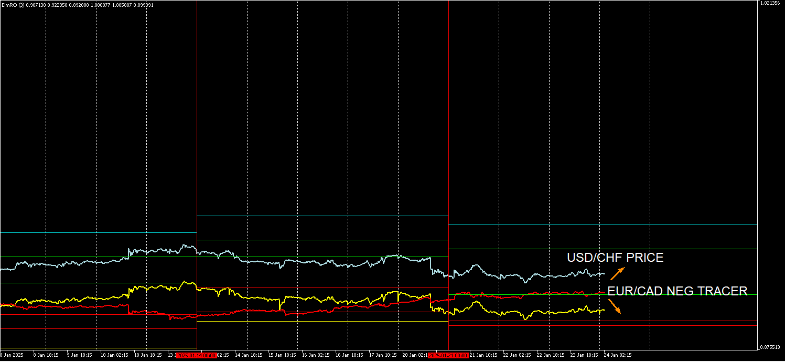
Task: Click the 9 Jan 10:15 time label
Action: [79, 355]
